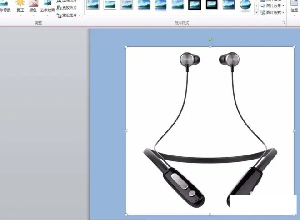Apply the Metal Frame picture style
The image size is (300, 220).
(x=127, y=5)
